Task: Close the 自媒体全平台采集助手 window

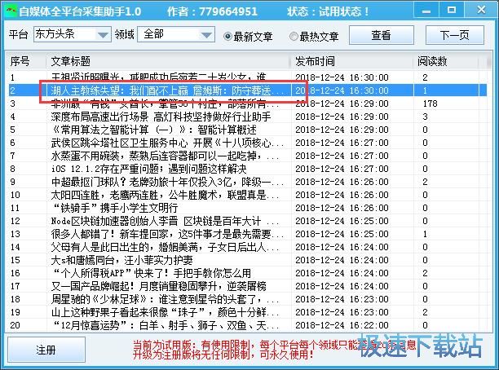Action: click(x=481, y=11)
